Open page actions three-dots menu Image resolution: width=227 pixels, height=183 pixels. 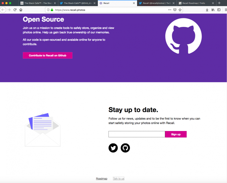(169, 10)
